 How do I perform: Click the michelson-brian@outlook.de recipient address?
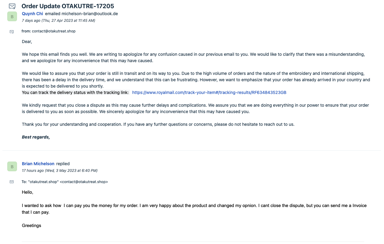point(90,14)
